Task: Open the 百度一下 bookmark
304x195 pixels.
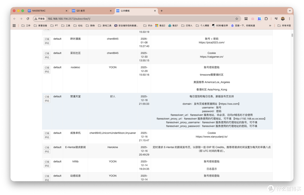Action: [x=243, y=26]
